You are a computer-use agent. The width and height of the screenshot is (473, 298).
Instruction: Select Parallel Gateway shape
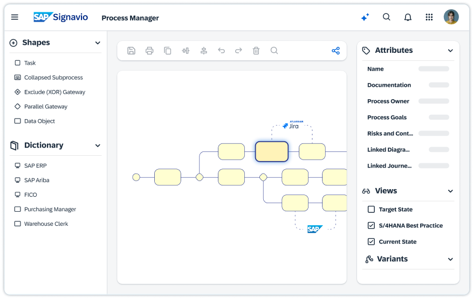pos(45,107)
